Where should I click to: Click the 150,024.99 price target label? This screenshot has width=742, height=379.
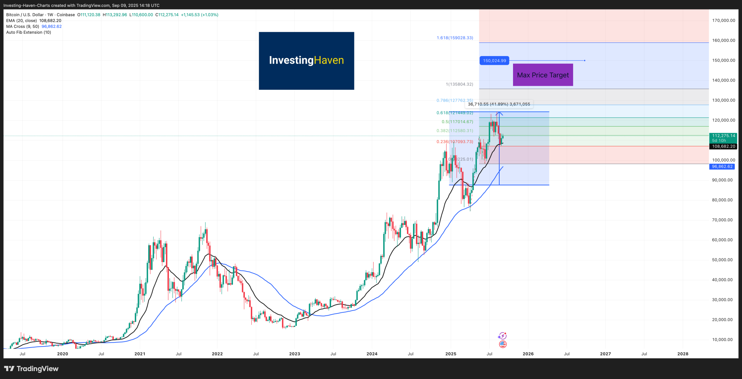pyautogui.click(x=495, y=60)
